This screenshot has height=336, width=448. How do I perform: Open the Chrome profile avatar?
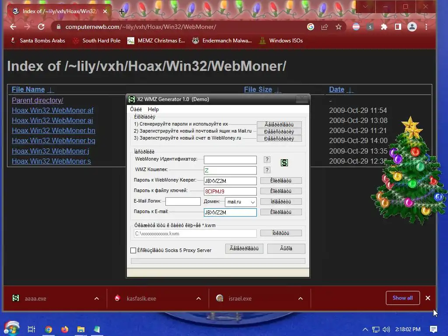coord(412,27)
